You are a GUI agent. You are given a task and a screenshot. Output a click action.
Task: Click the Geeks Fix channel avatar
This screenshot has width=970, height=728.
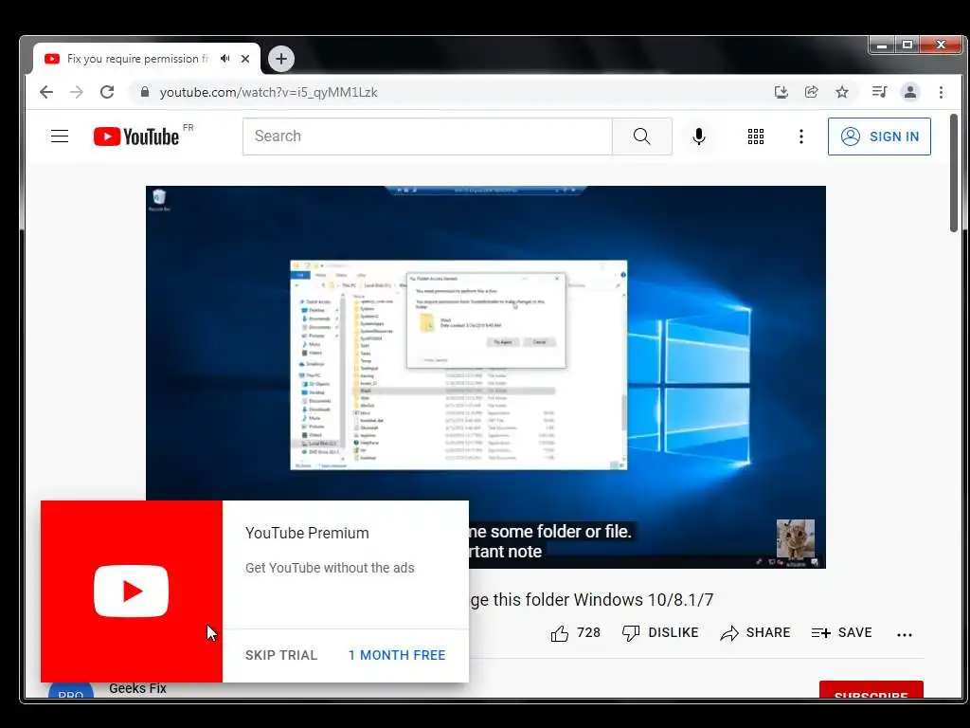[70, 690]
